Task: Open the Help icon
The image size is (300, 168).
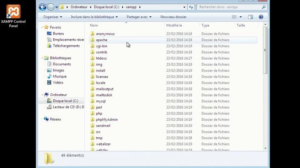Action: point(261,17)
